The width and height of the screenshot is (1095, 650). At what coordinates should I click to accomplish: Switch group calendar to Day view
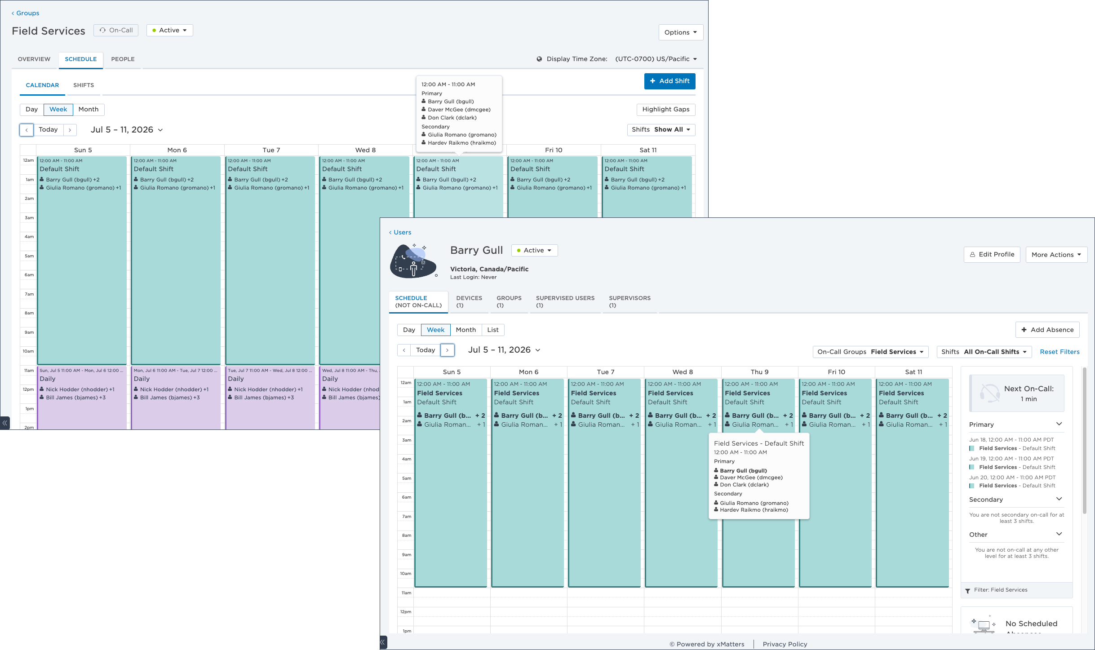coord(32,109)
